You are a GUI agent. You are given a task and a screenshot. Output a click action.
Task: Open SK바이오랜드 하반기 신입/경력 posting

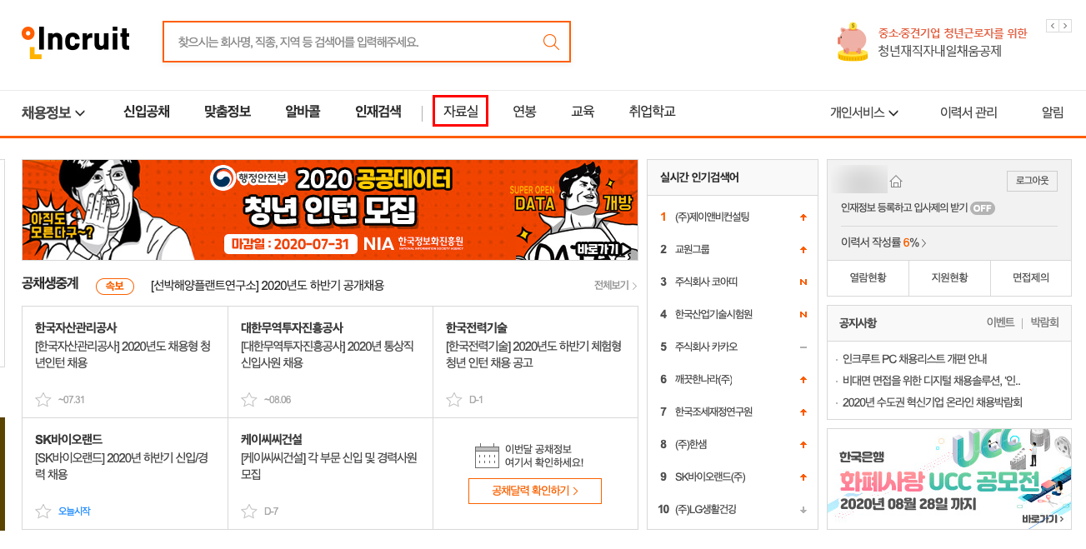pyautogui.click(x=122, y=466)
